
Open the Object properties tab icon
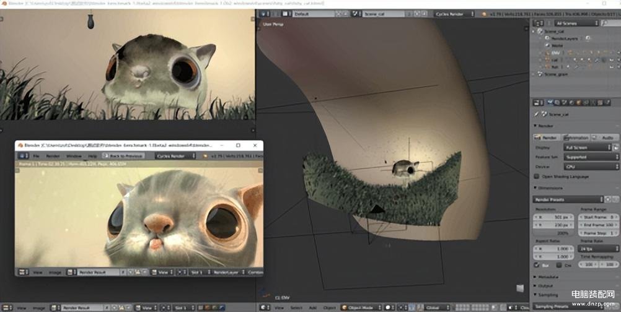pyautogui.click(x=579, y=103)
